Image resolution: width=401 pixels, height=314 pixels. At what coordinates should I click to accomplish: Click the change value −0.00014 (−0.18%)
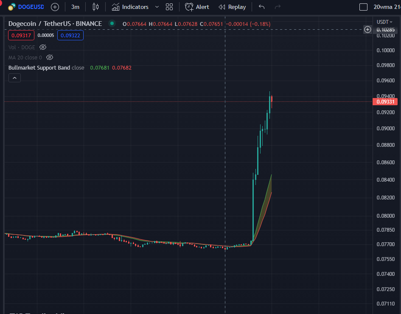pos(248,24)
